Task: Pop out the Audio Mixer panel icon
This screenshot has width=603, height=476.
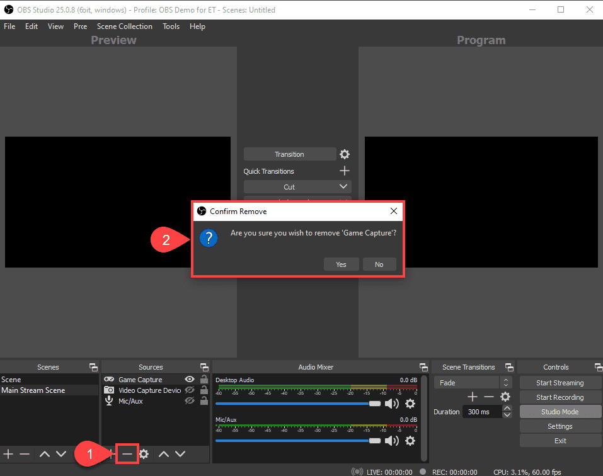Action: pyautogui.click(x=423, y=366)
